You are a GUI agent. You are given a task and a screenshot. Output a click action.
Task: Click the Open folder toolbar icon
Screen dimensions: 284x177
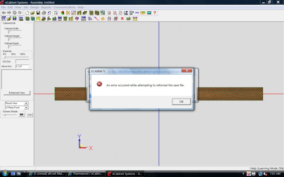click(x=33, y=13)
